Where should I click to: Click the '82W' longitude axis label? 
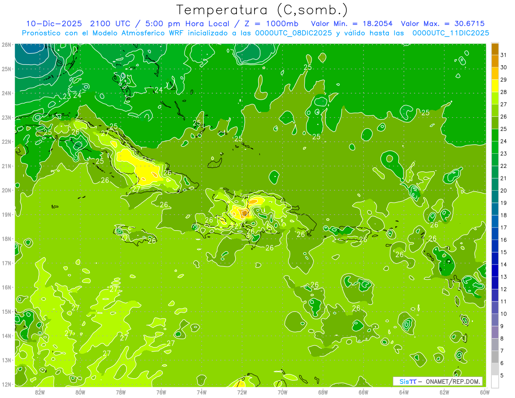(40, 392)
